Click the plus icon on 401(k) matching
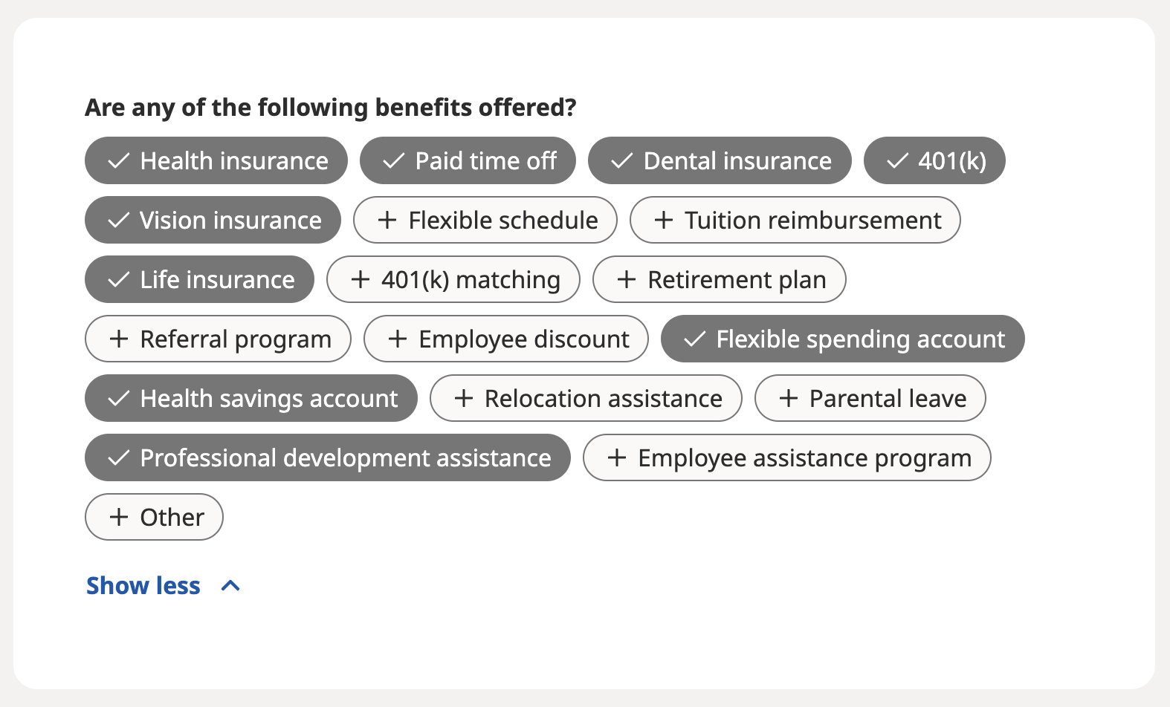Image resolution: width=1170 pixels, height=707 pixels. (x=361, y=279)
